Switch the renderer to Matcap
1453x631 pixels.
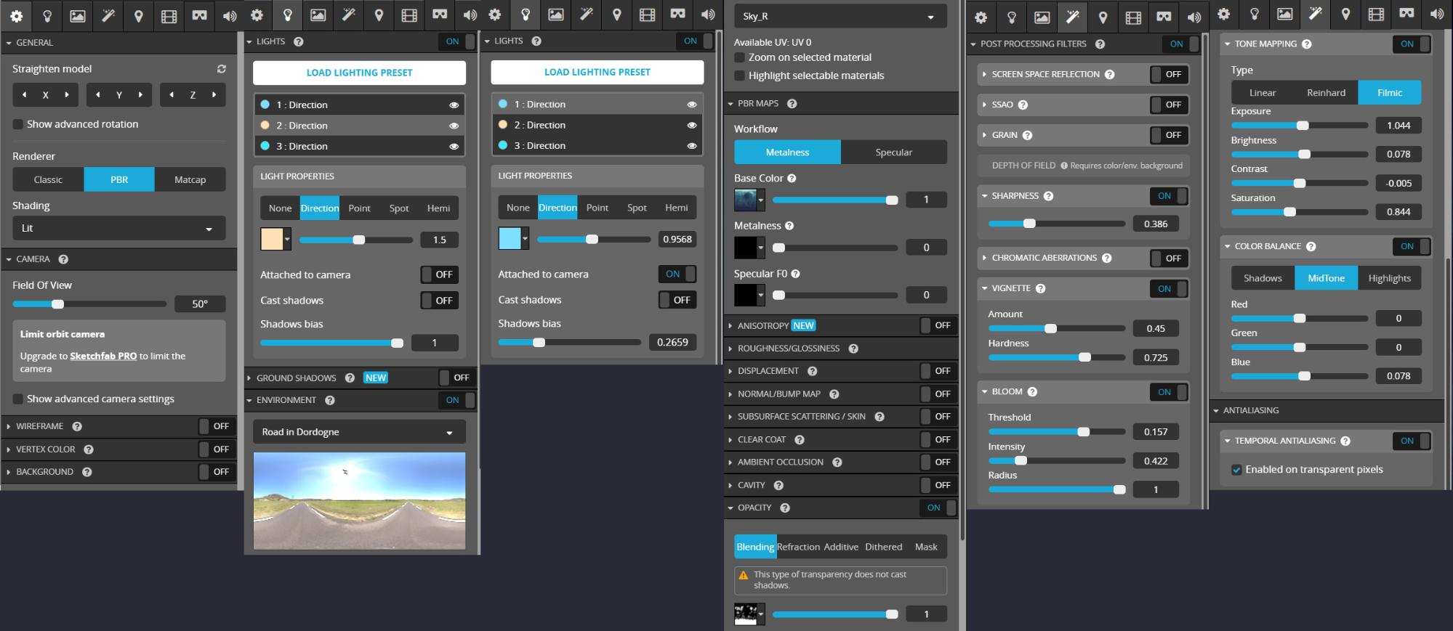click(190, 179)
